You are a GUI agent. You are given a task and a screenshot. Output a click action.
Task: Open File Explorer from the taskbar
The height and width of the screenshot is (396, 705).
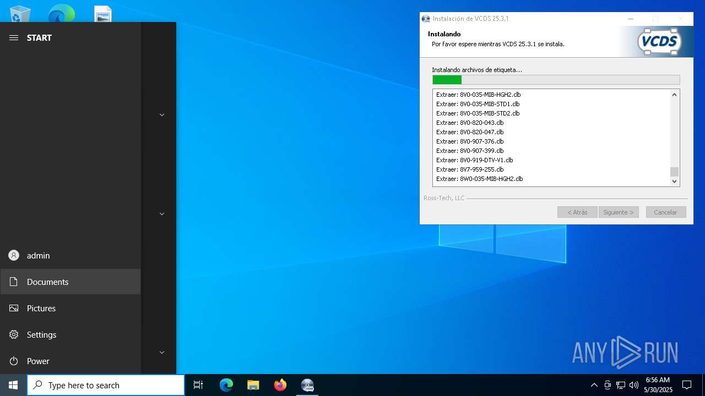(x=253, y=385)
